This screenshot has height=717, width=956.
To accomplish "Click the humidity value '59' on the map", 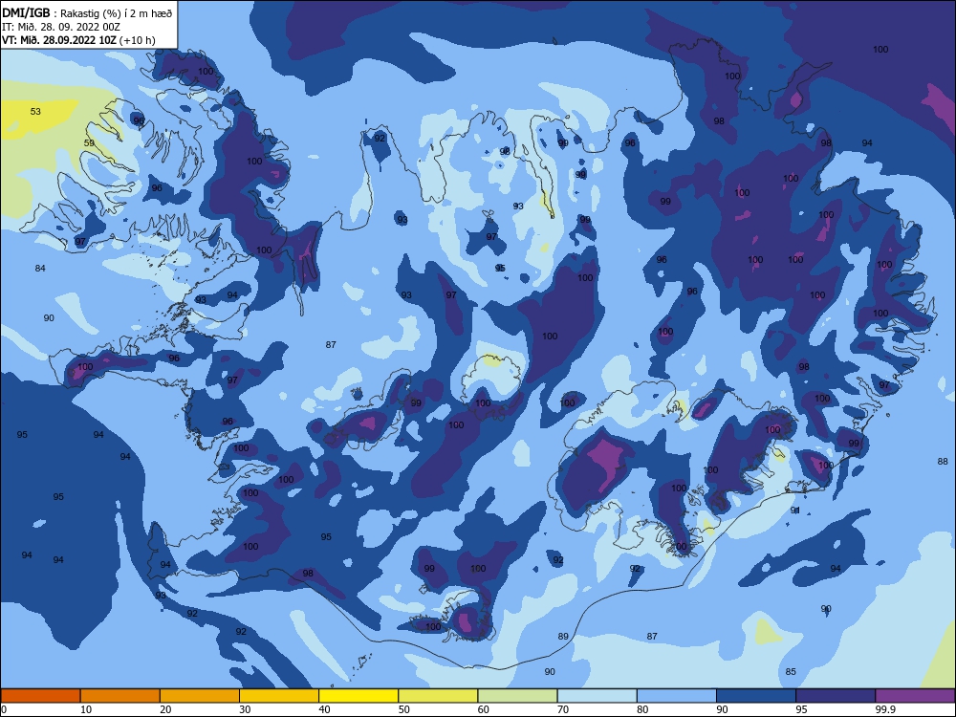I will (89, 143).
